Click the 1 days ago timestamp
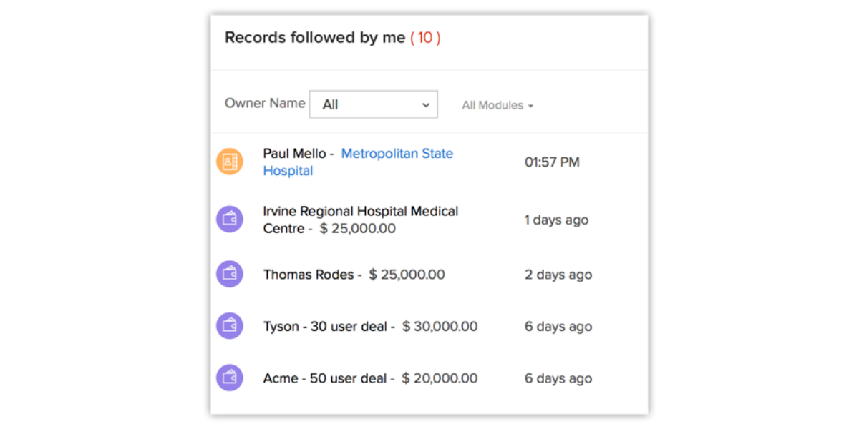The height and width of the screenshot is (429, 859). (556, 220)
